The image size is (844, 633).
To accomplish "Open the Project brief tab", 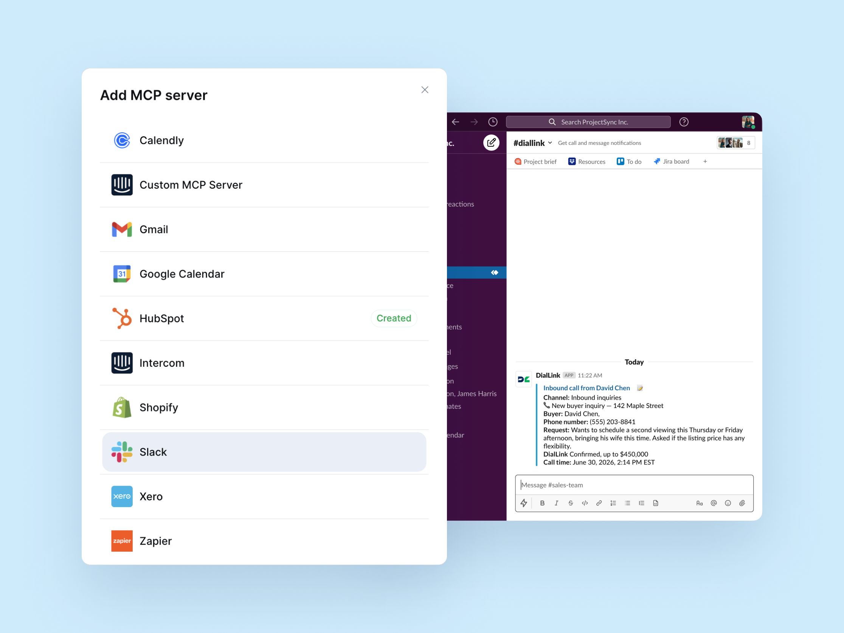I will point(535,162).
